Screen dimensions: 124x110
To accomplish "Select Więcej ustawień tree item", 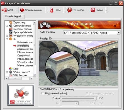I will 25,66.
